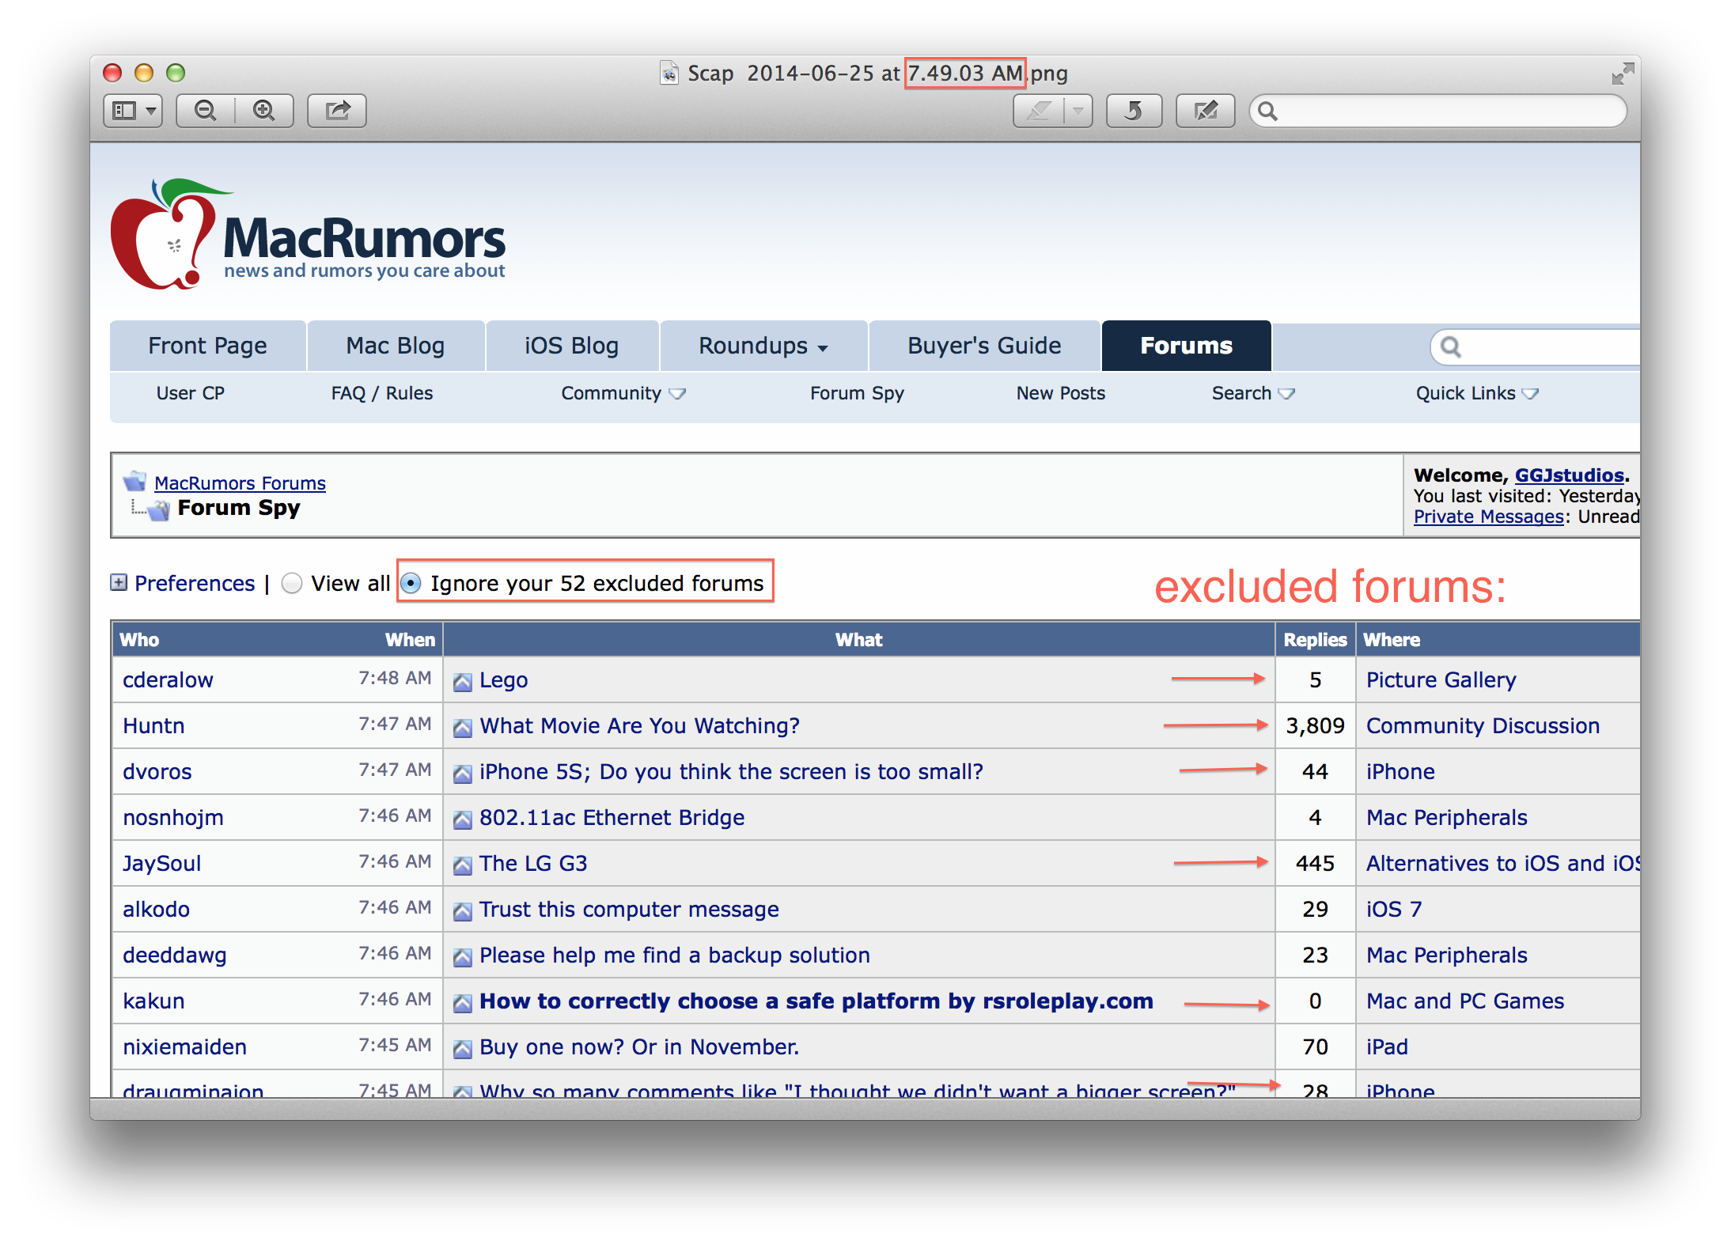Screen dimensions: 1731x1245
Task: Open user nixiemaiden's profile
Action: pyautogui.click(x=184, y=1047)
